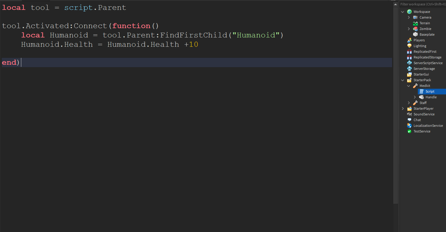Image resolution: width=446 pixels, height=232 pixels.
Task: Click the Medkit tool icon
Action: click(x=415, y=86)
